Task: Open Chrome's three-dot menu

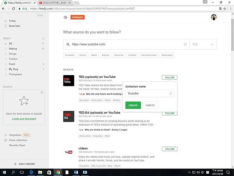Action: (x=230, y=9)
